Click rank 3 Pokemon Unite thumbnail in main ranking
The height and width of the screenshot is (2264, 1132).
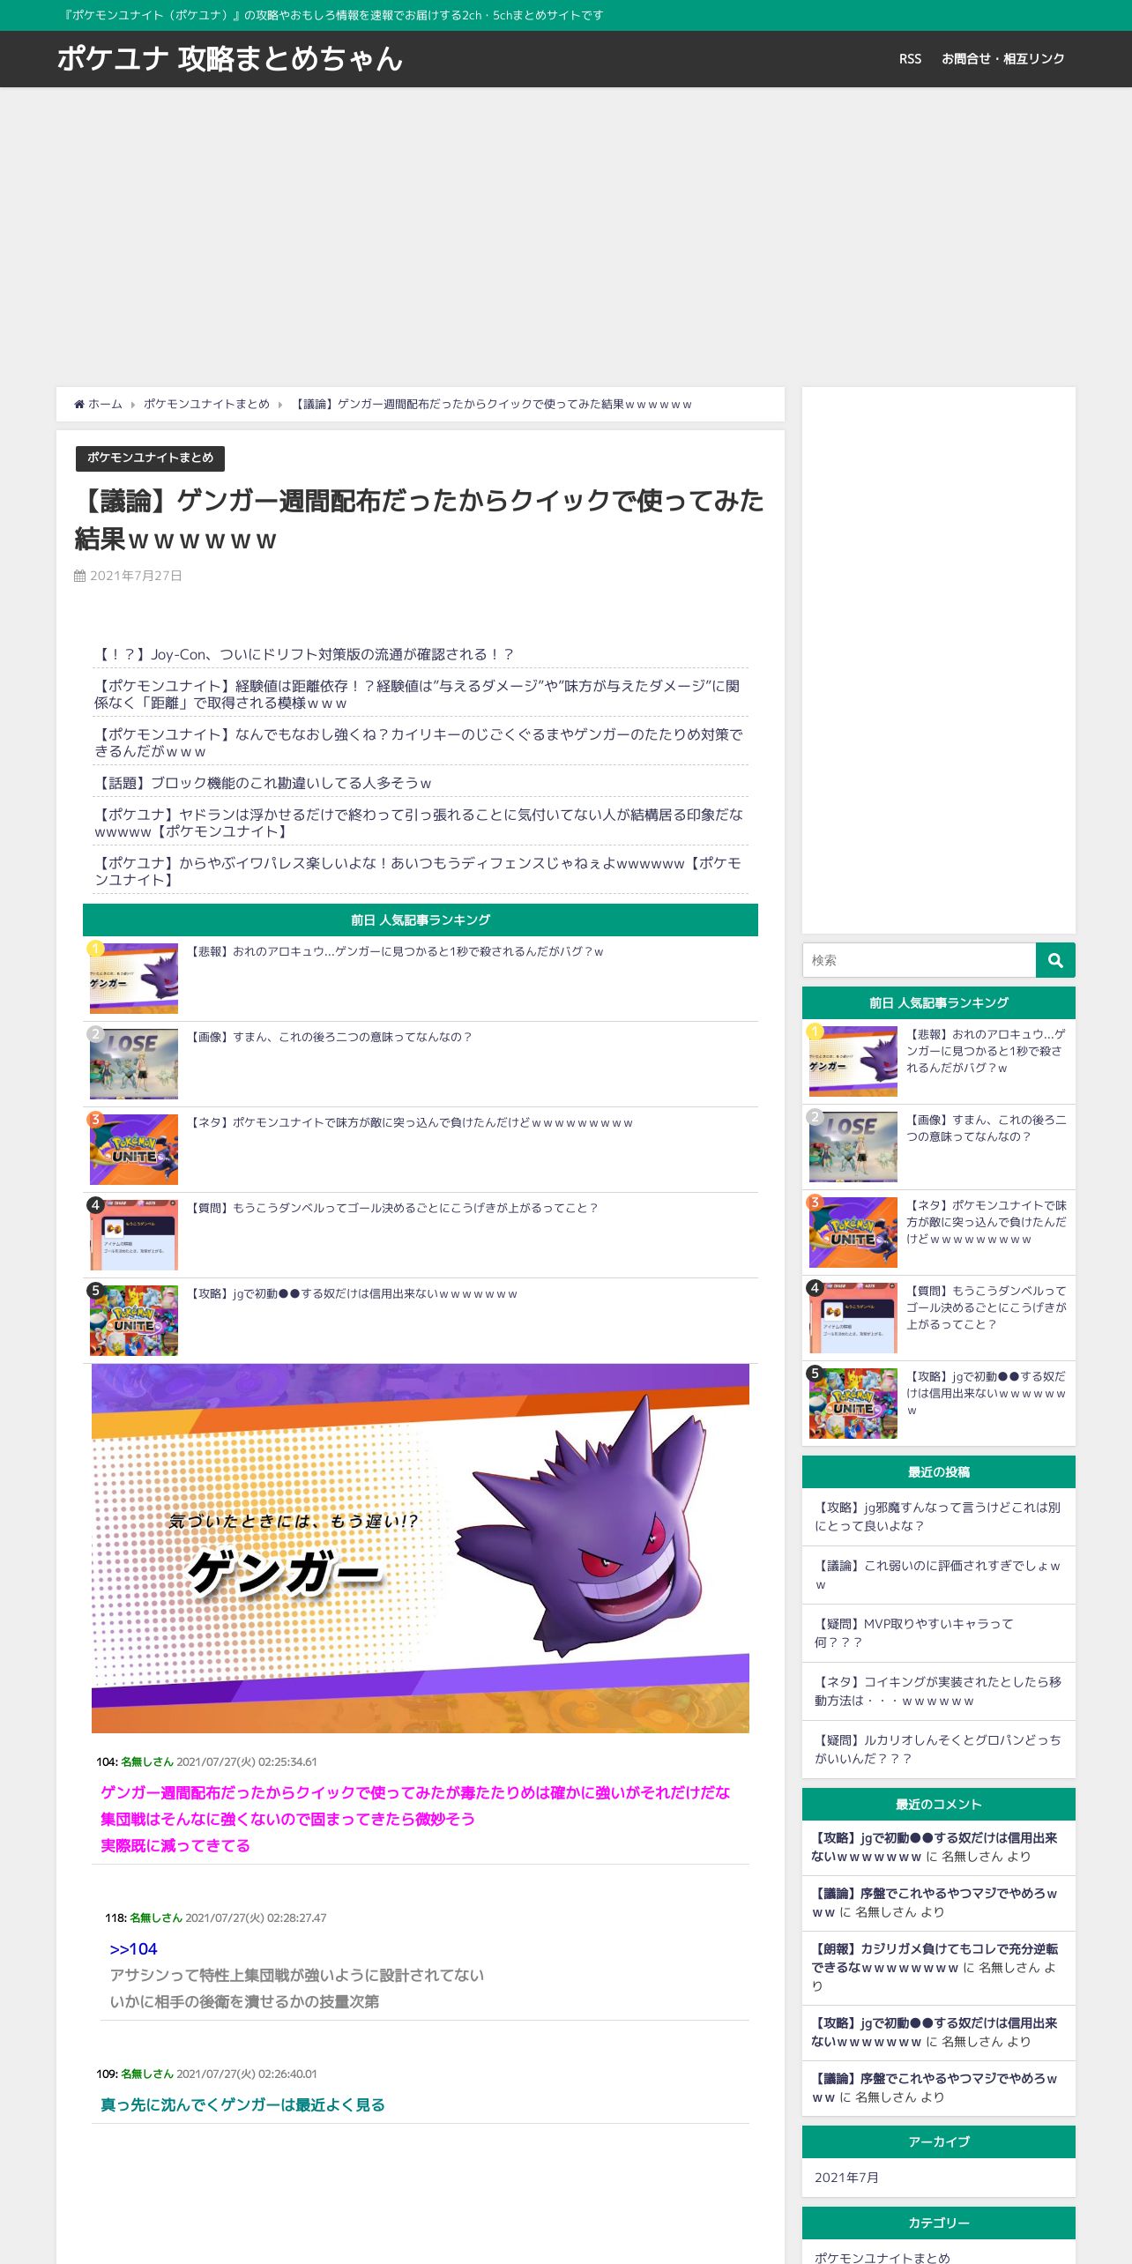coord(134,1150)
